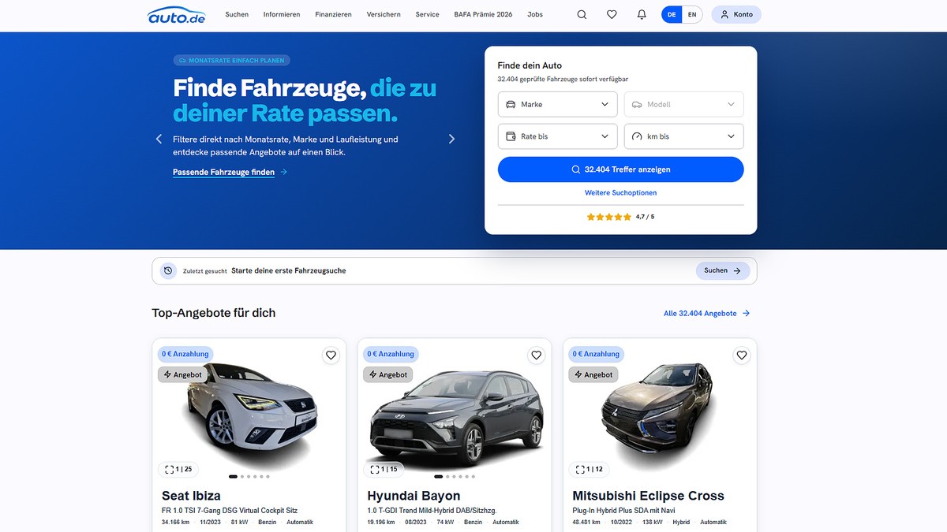
Task: Open Weitere Suchoptionen link
Action: (620, 192)
